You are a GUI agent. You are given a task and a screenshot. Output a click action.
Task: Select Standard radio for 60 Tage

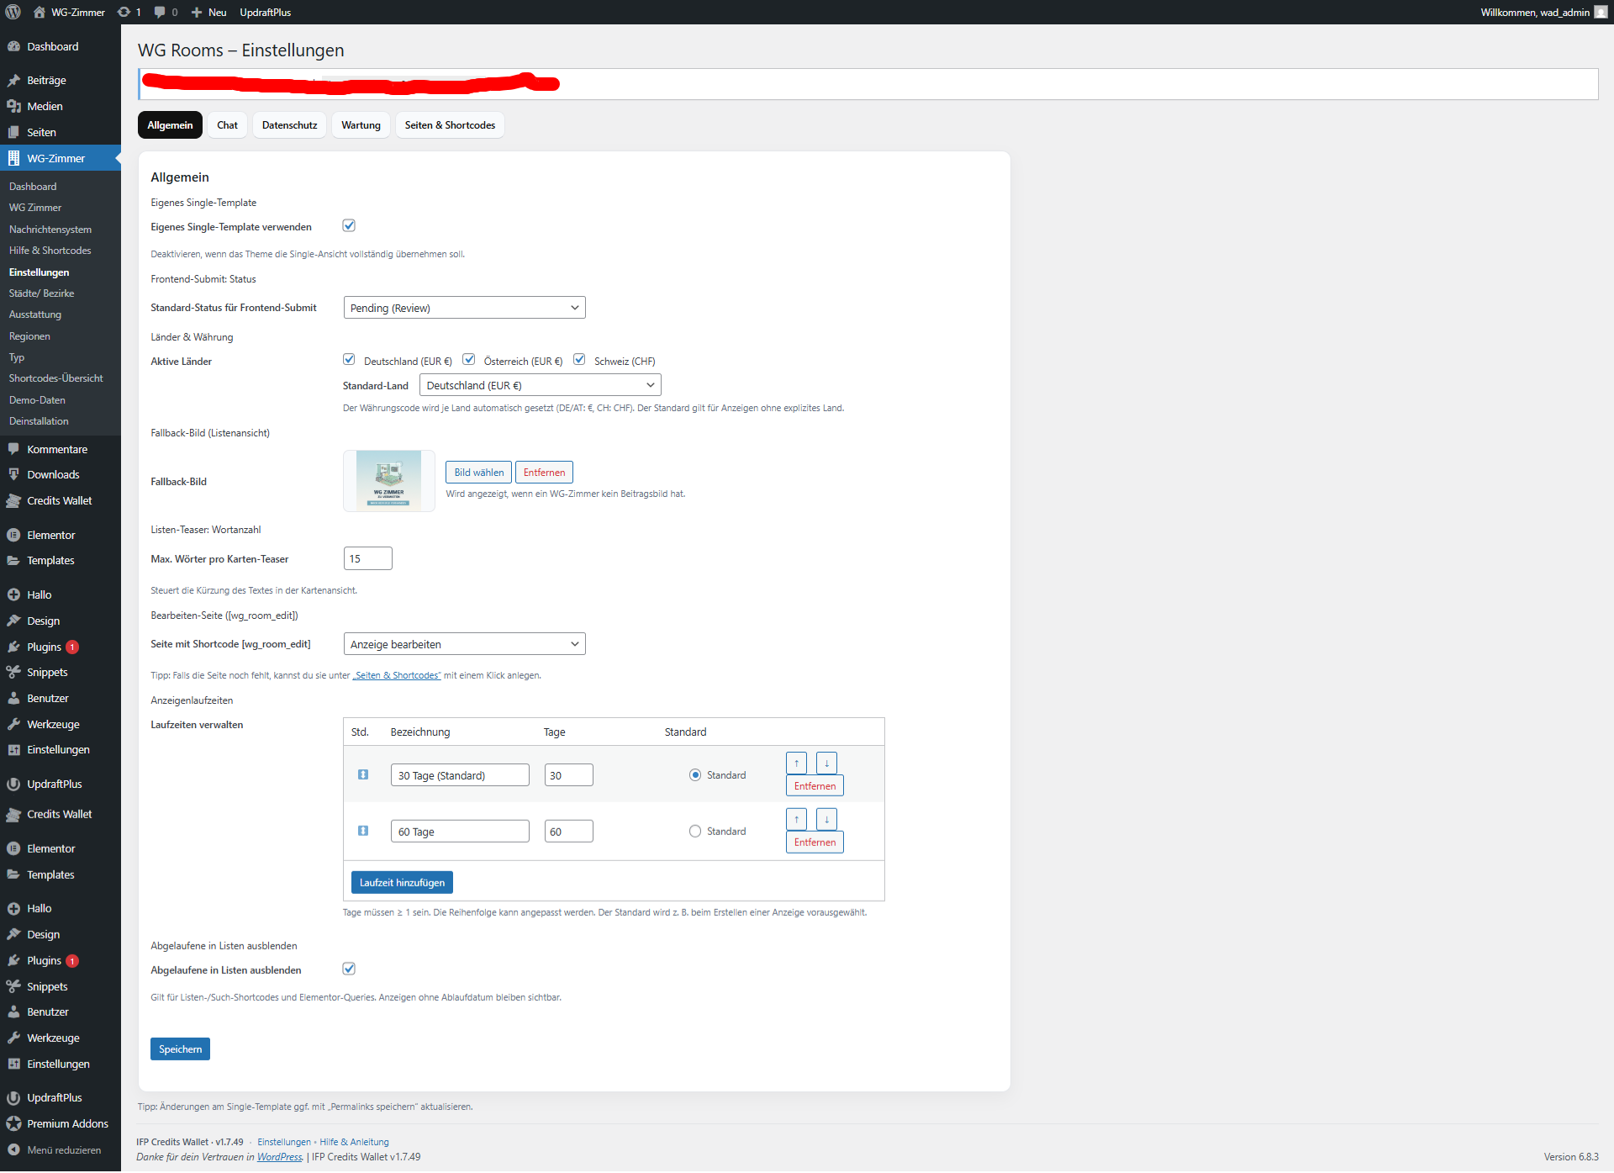pos(695,831)
